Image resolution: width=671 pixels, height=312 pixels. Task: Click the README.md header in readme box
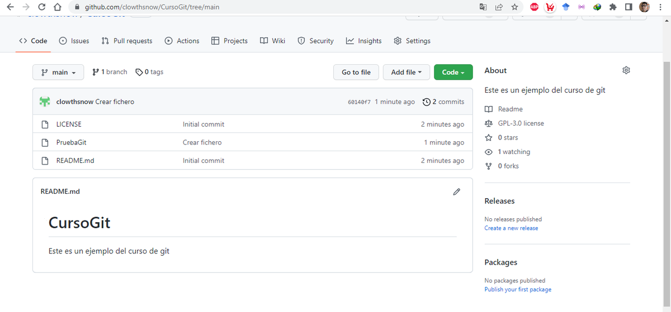tap(60, 191)
